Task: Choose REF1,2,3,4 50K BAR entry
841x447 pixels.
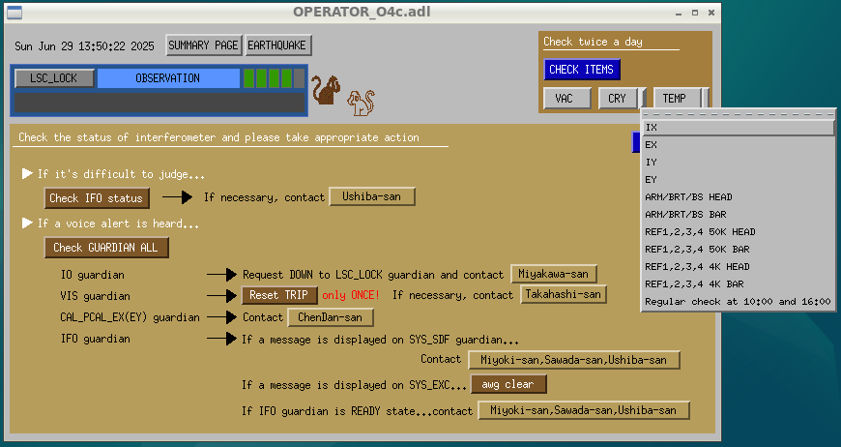Action: [x=738, y=250]
